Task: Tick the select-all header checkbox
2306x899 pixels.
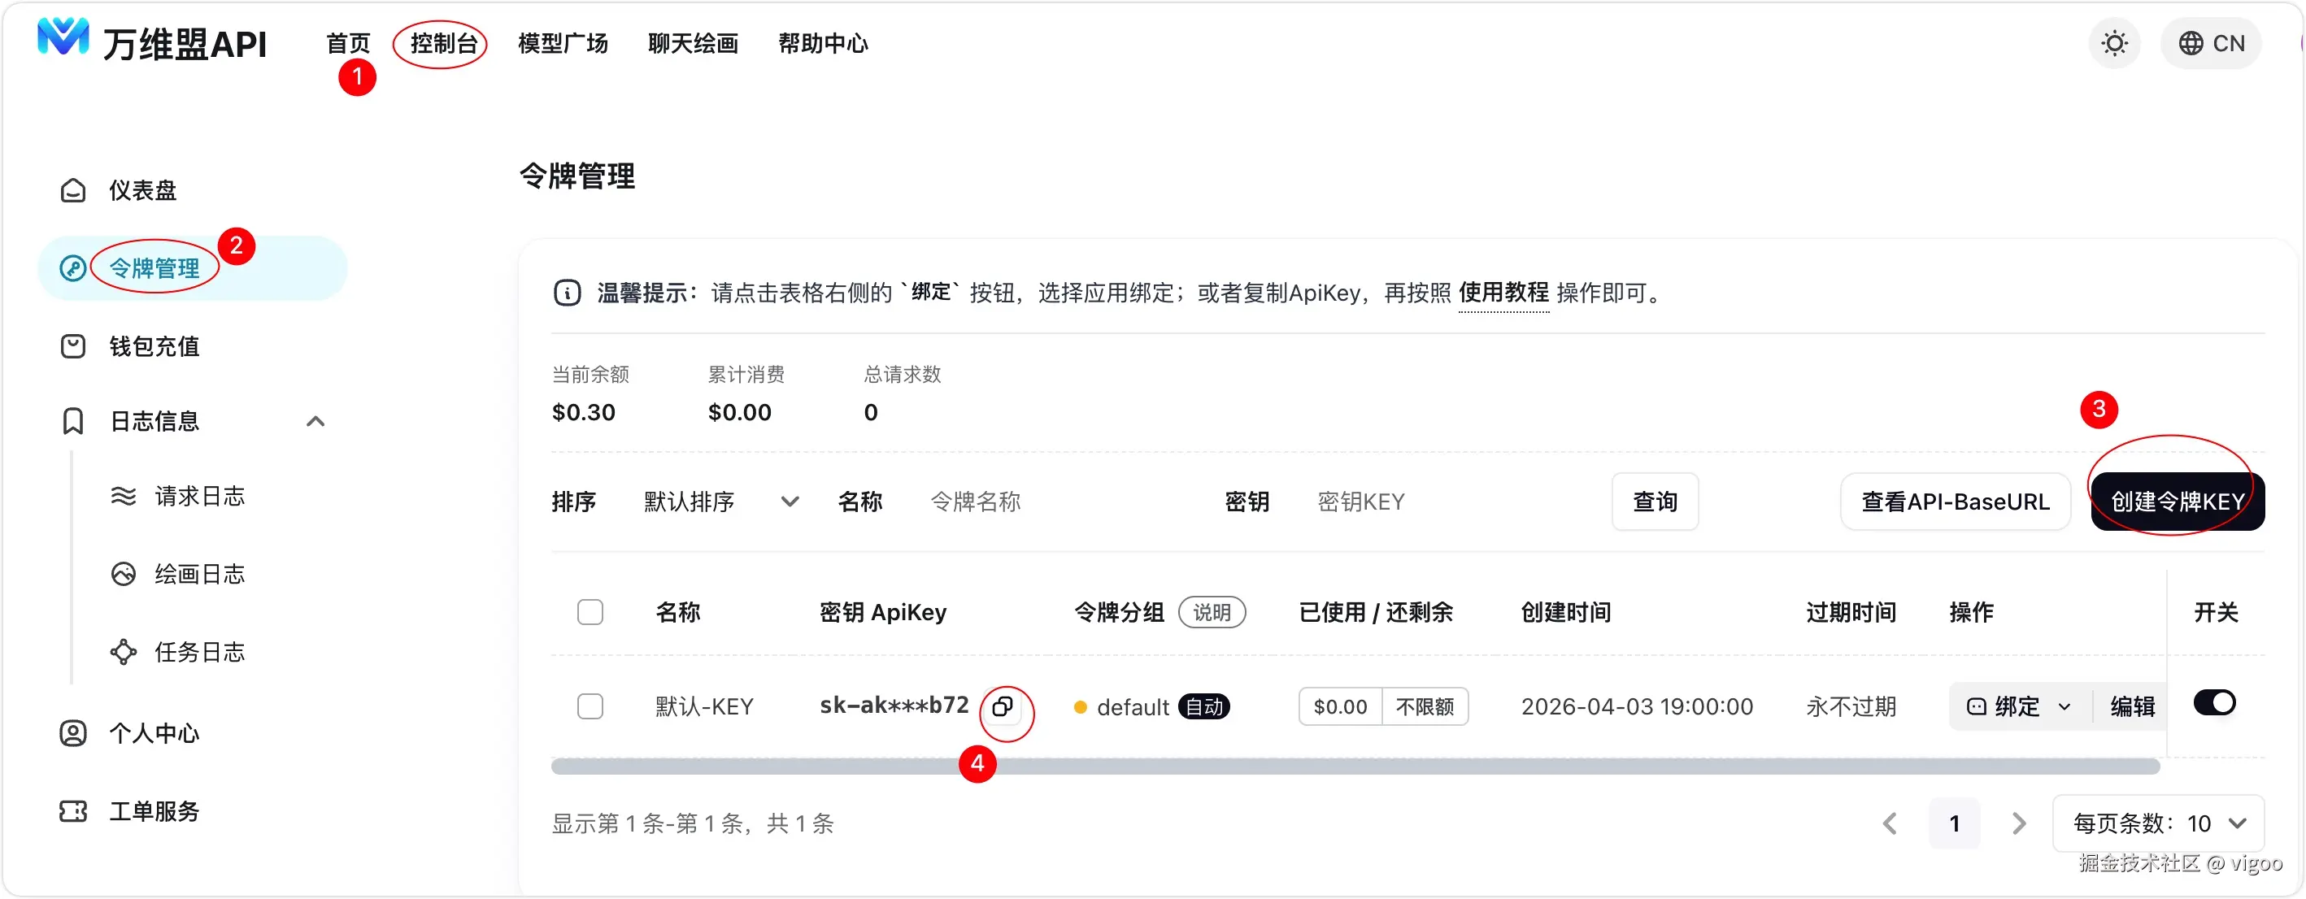Action: pos(590,613)
